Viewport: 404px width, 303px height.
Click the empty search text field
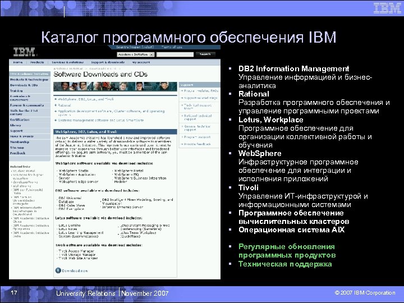tap(175, 54)
